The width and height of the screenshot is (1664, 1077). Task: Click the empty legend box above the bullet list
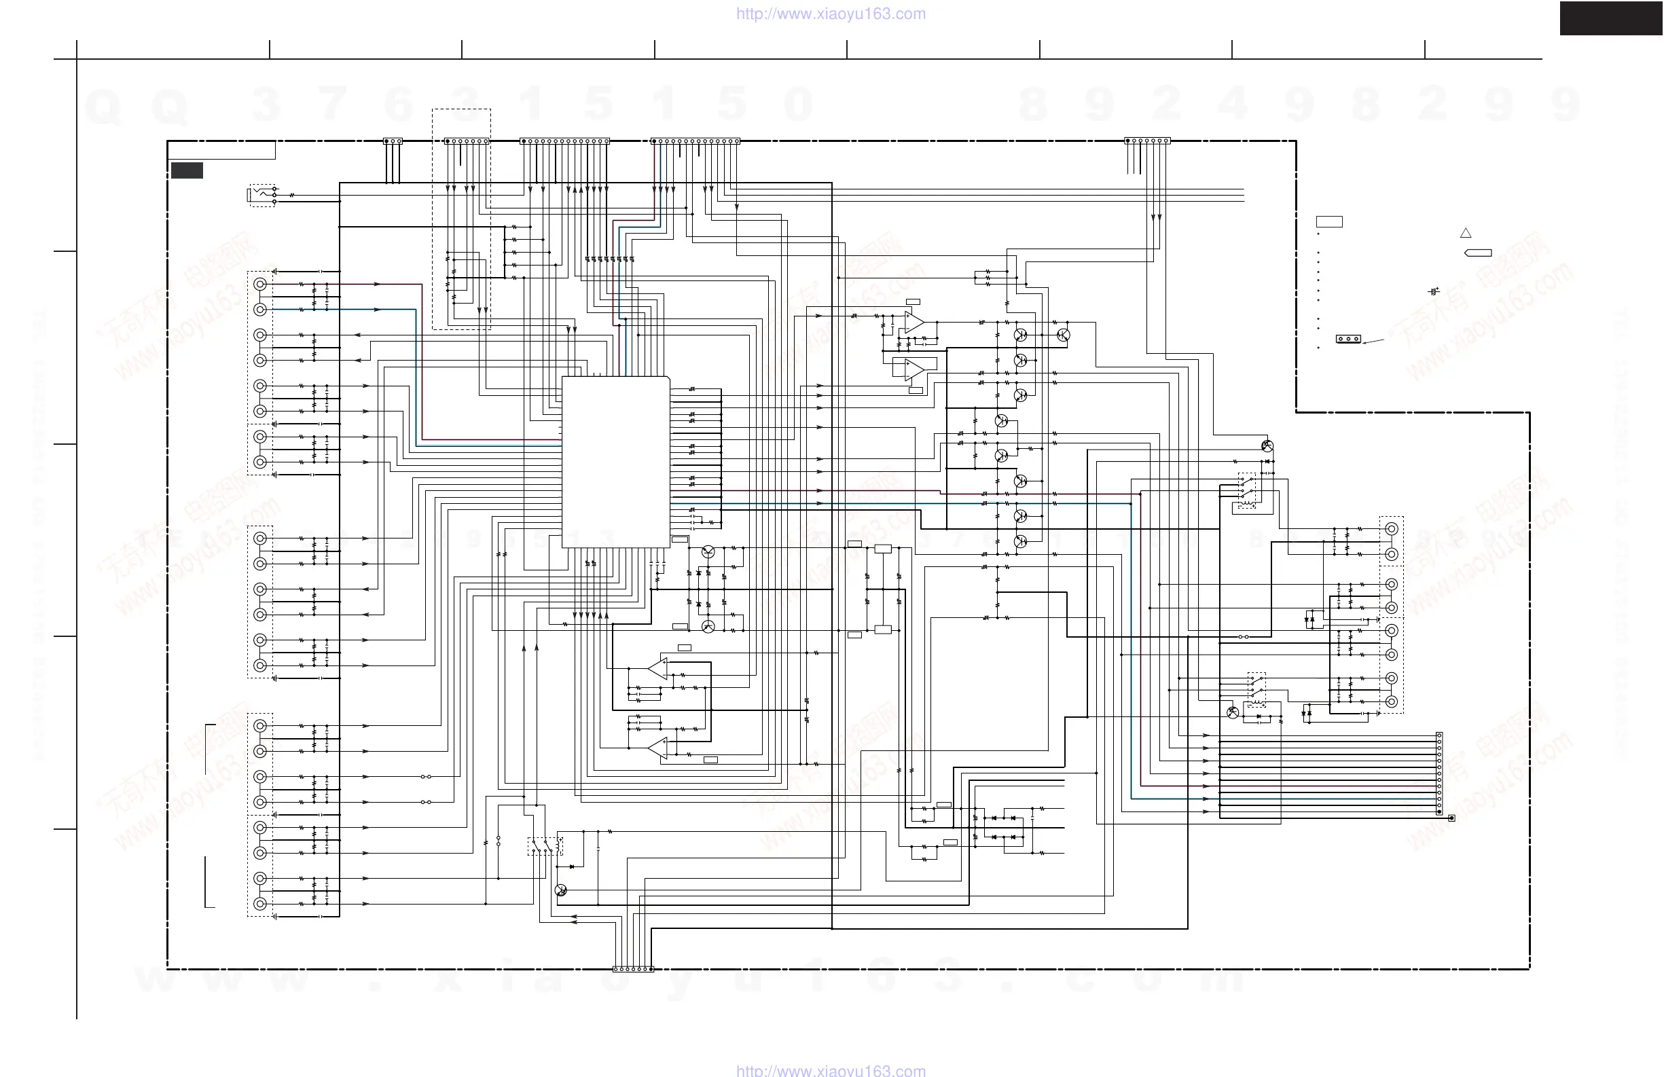pyautogui.click(x=1329, y=221)
